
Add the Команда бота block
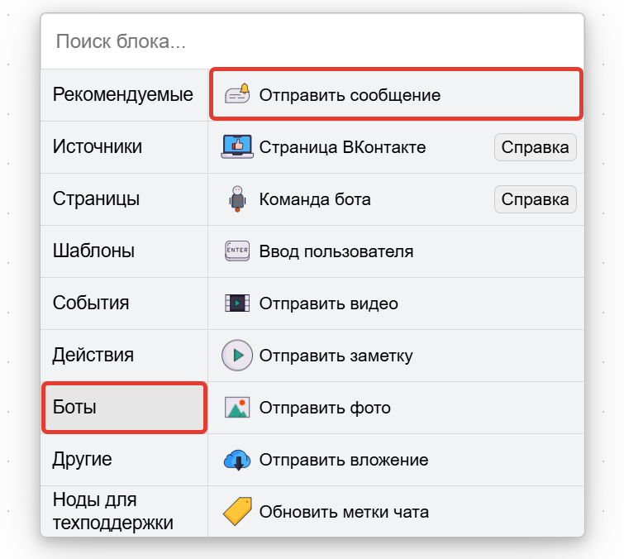pos(396,199)
